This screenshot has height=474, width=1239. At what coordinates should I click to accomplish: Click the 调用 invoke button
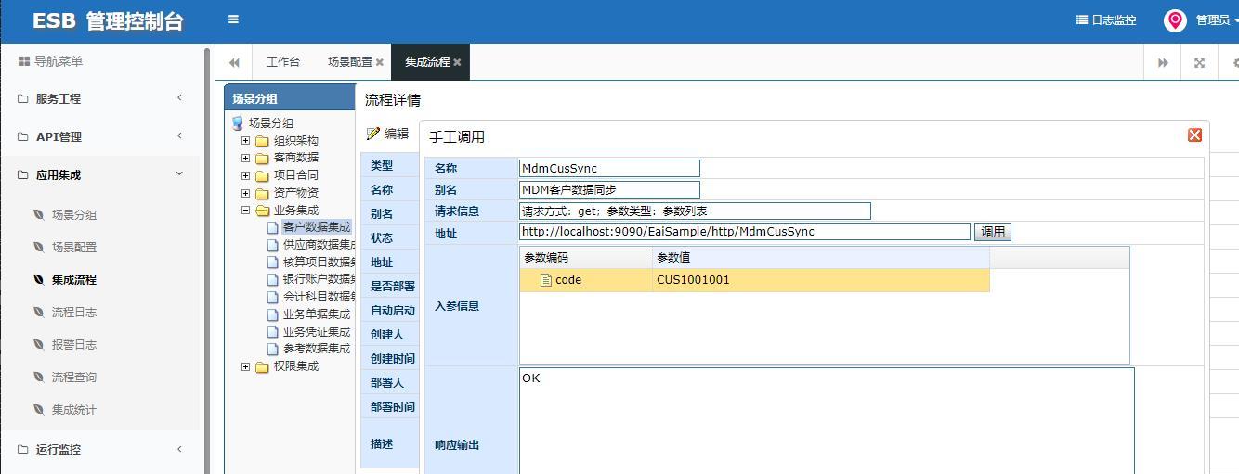[x=993, y=232]
